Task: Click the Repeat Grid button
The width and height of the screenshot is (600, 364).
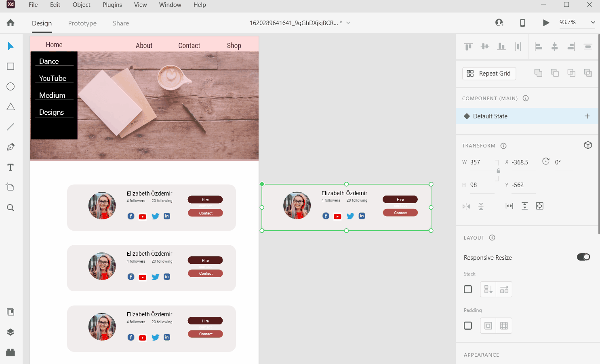Action: [489, 74]
